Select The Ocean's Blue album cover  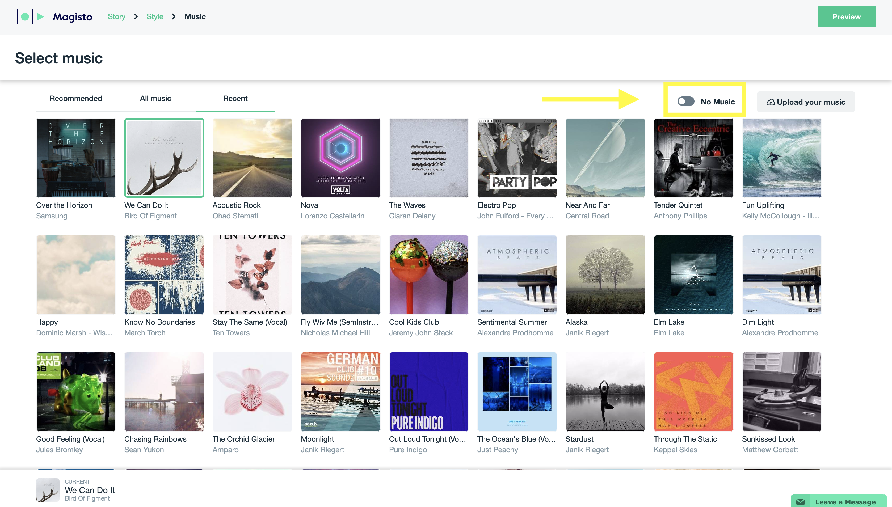coord(517,392)
